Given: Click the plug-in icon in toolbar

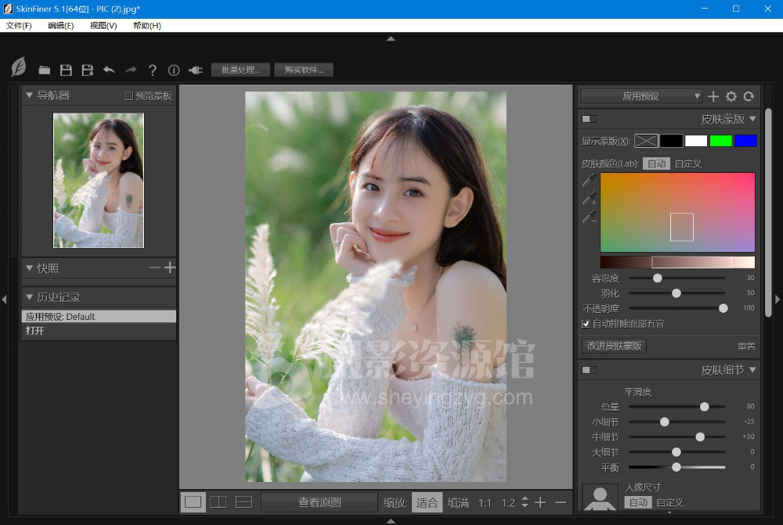Looking at the screenshot, I should coord(196,70).
